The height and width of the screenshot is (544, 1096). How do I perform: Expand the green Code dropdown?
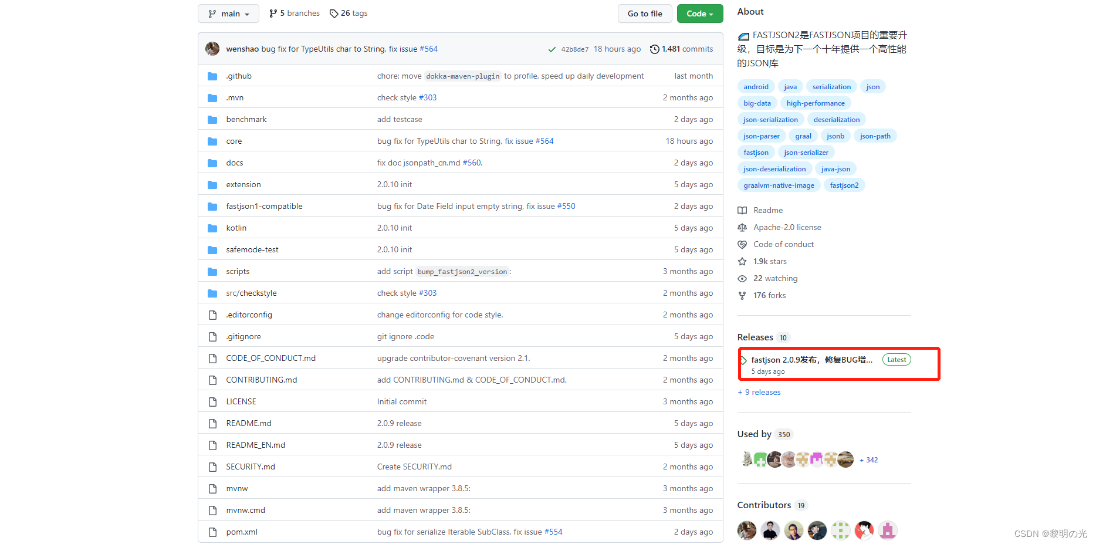click(x=699, y=13)
